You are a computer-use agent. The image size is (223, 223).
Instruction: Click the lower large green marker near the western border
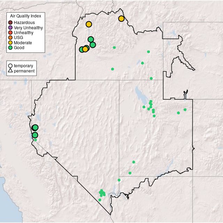[35, 135]
